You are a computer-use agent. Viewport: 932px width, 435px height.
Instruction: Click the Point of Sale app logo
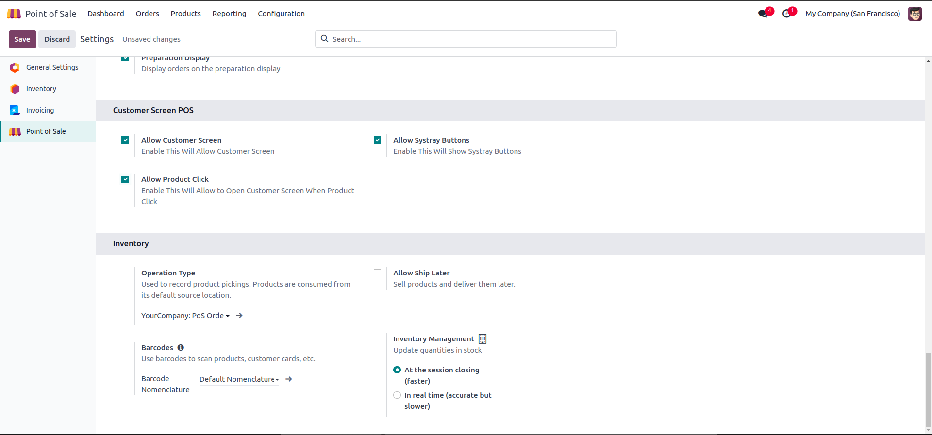point(14,14)
